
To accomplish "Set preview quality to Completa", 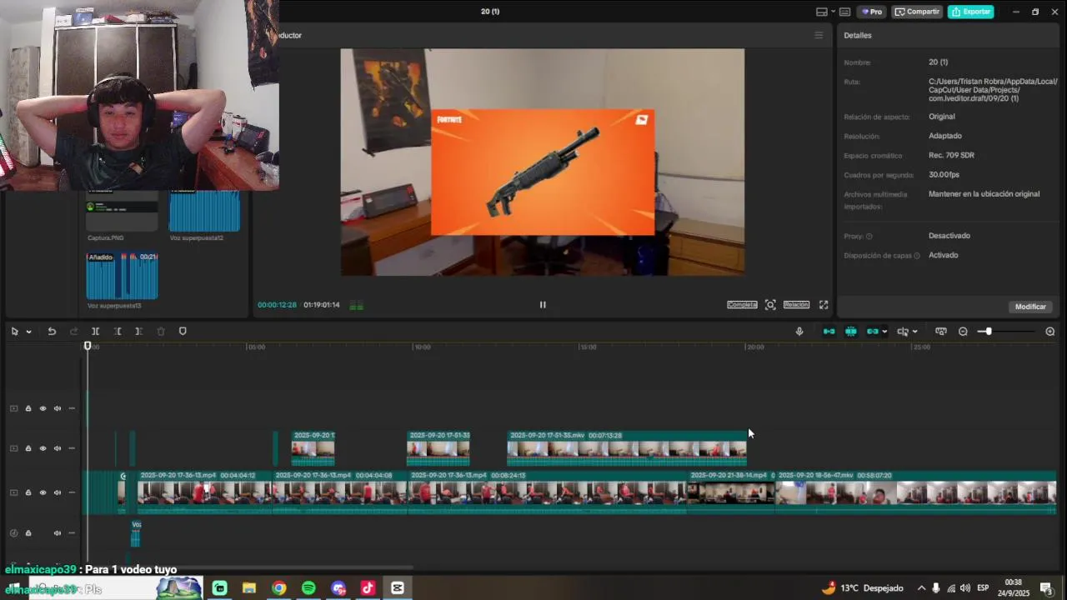I will click(x=742, y=305).
